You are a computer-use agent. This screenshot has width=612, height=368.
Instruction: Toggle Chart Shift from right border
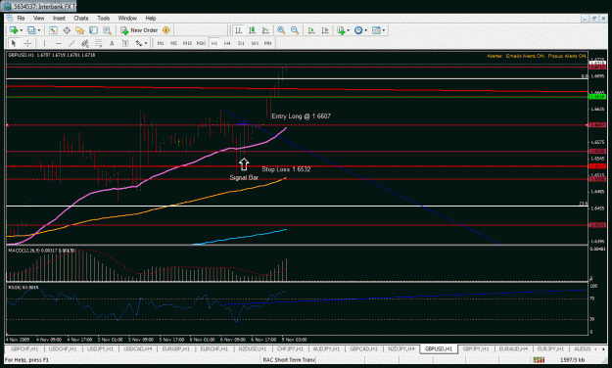coord(325,30)
